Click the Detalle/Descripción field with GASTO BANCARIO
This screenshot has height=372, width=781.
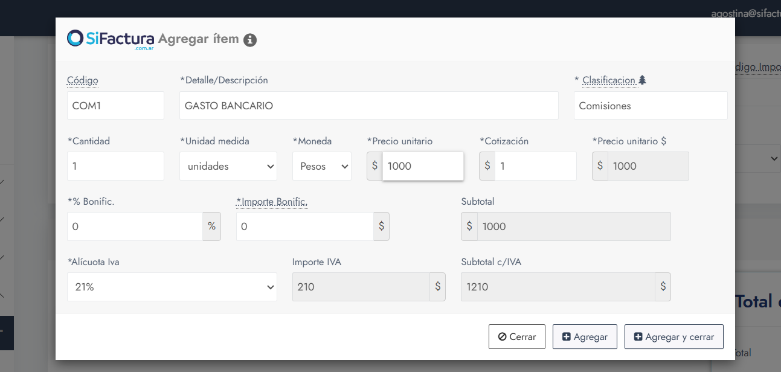[368, 106]
